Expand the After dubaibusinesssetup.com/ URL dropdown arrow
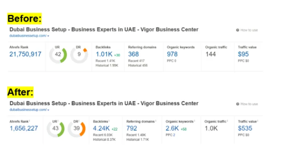This screenshot has height=149, width=288. pyautogui.click(x=48, y=110)
